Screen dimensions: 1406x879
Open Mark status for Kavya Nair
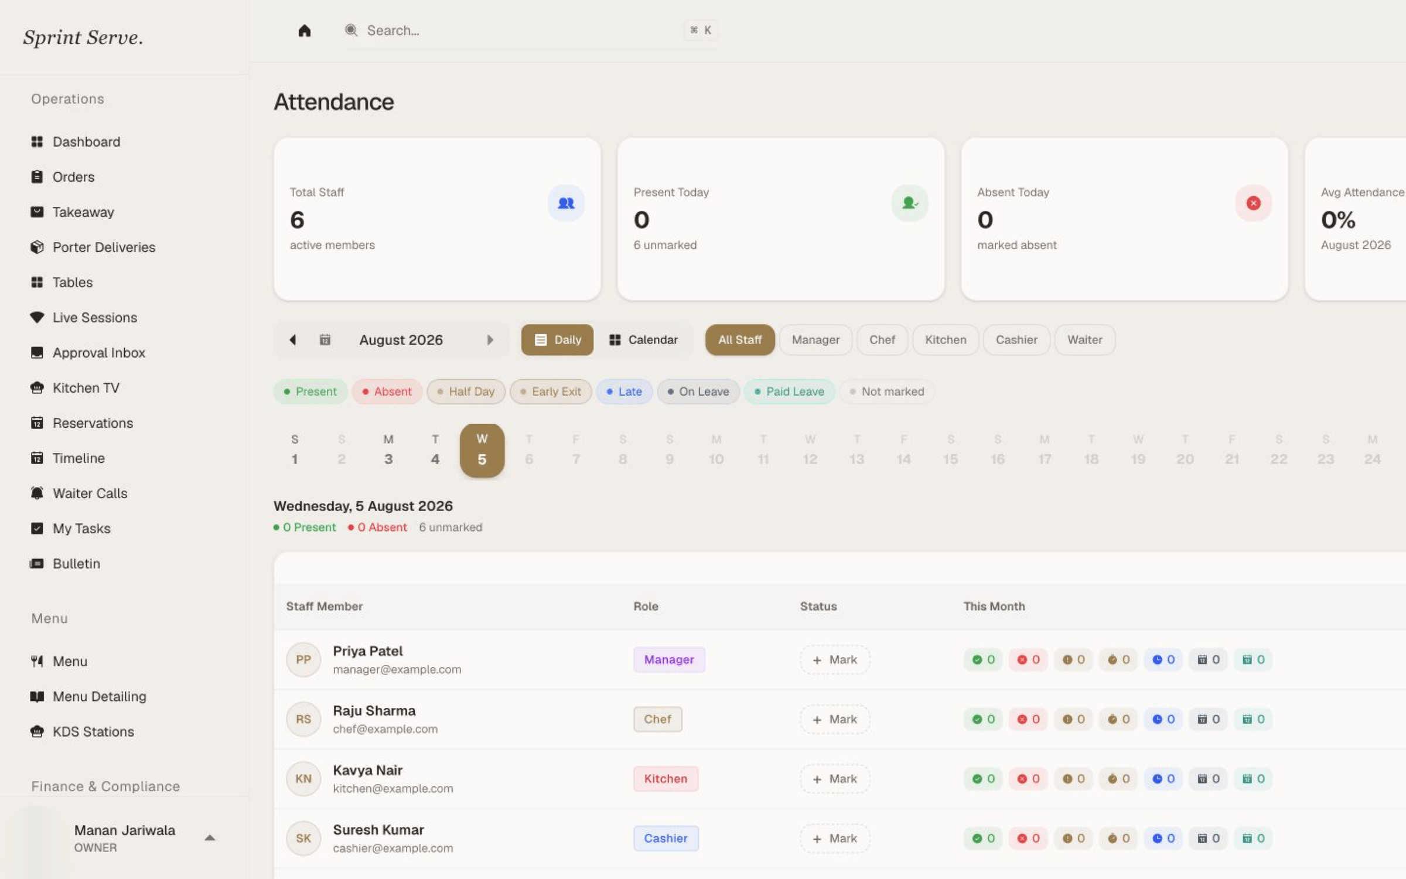(x=835, y=779)
